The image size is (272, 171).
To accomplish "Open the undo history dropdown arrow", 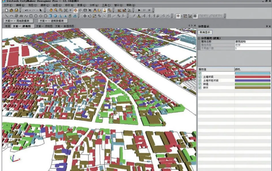I will point(30,10).
